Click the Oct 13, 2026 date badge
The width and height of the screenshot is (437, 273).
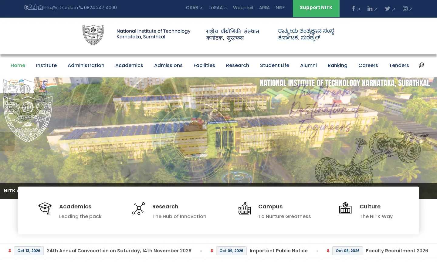(x=29, y=251)
